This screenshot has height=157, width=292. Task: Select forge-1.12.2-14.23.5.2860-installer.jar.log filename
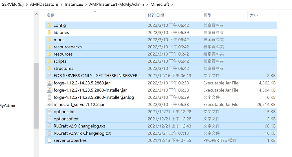pos(94,97)
